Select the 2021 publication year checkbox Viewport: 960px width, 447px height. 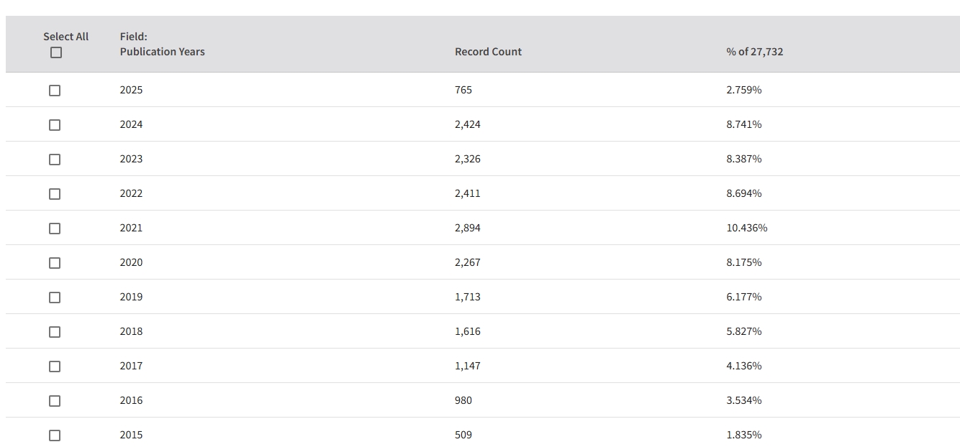[55, 229]
